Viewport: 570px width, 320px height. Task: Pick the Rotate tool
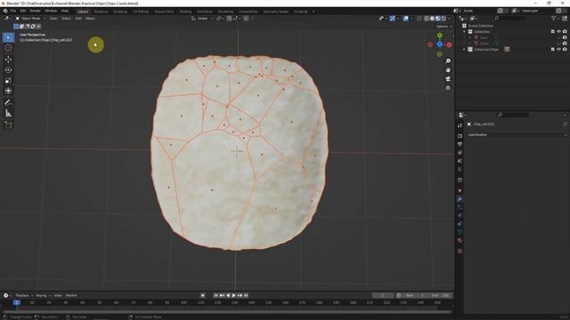coord(8,69)
